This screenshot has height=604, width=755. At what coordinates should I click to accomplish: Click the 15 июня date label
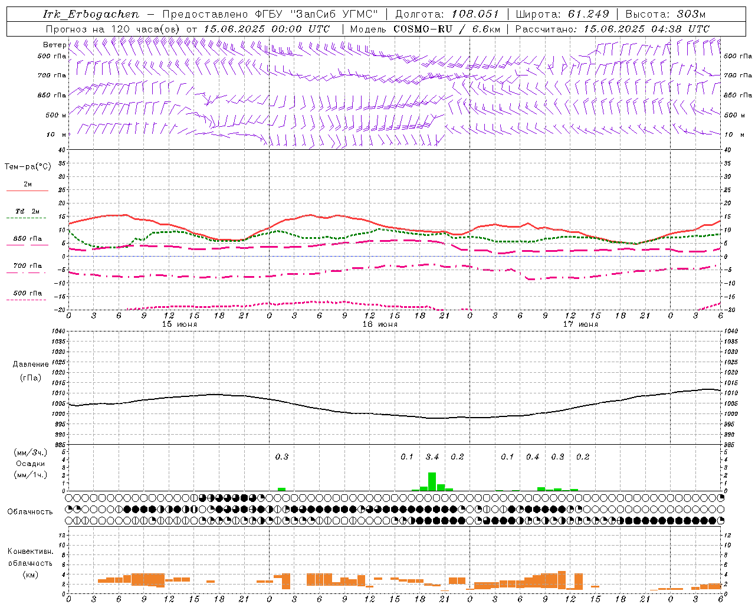179,324
